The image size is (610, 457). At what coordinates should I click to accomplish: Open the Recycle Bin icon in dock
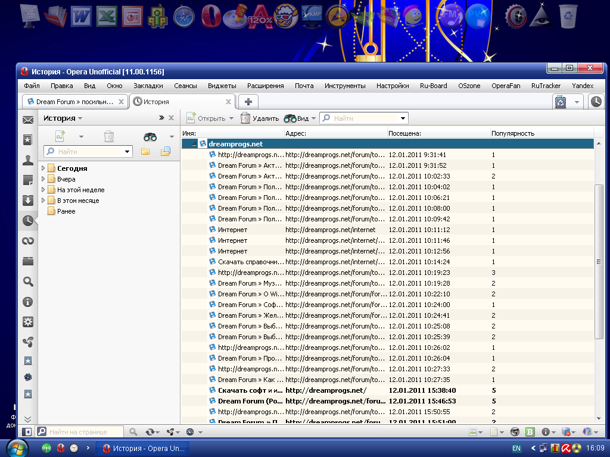[x=568, y=16]
